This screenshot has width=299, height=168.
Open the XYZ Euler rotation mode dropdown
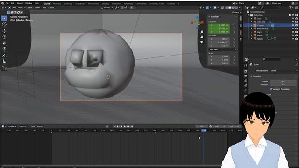click(222, 49)
